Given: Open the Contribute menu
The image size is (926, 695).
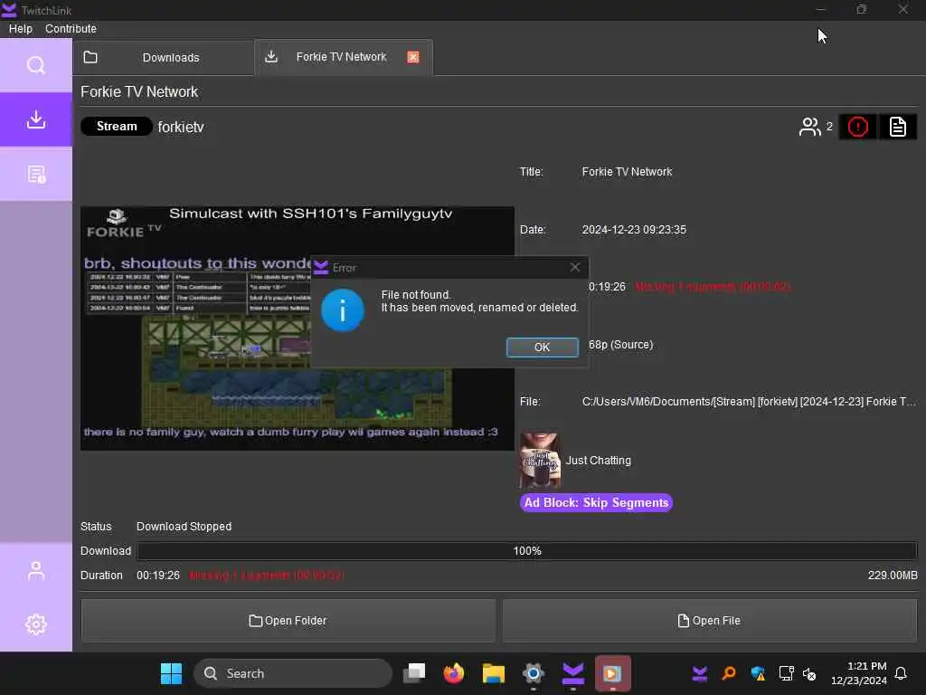Looking at the screenshot, I should coord(71,28).
